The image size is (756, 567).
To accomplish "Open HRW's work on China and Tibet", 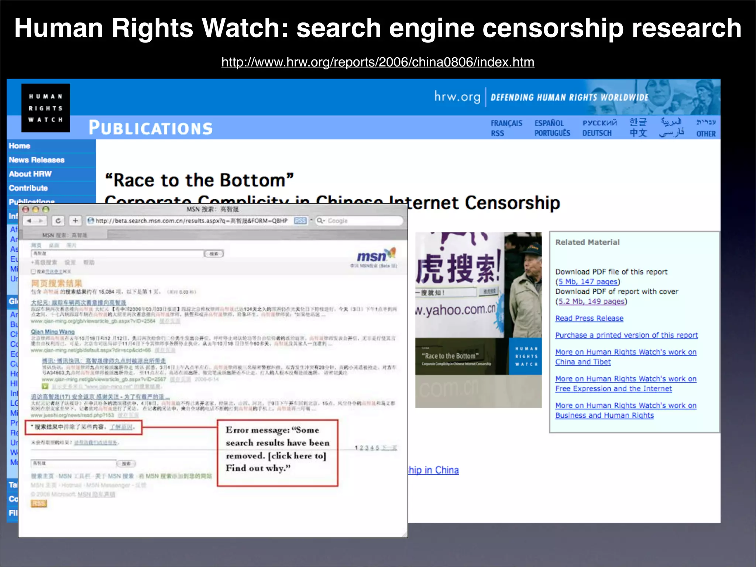I will [626, 357].
